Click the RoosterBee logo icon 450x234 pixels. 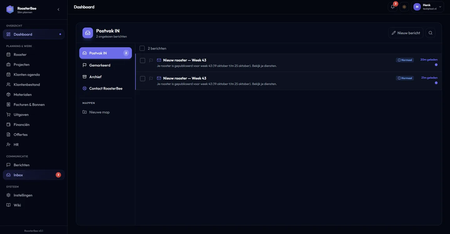(x=10, y=9)
